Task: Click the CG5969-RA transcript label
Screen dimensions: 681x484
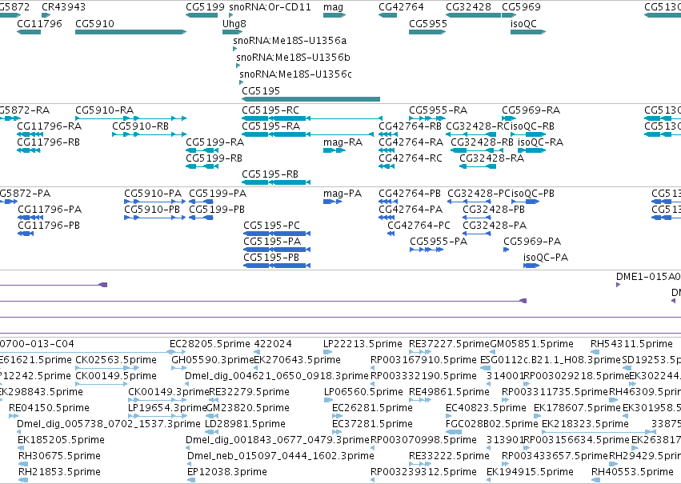Action: [531, 110]
